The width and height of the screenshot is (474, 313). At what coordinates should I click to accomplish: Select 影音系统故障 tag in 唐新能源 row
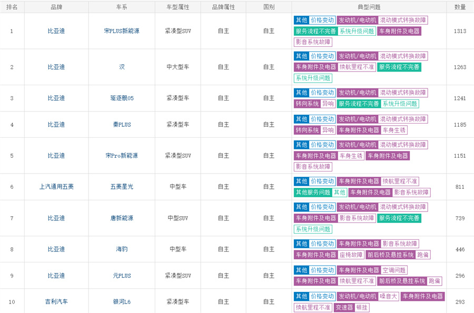357,218
